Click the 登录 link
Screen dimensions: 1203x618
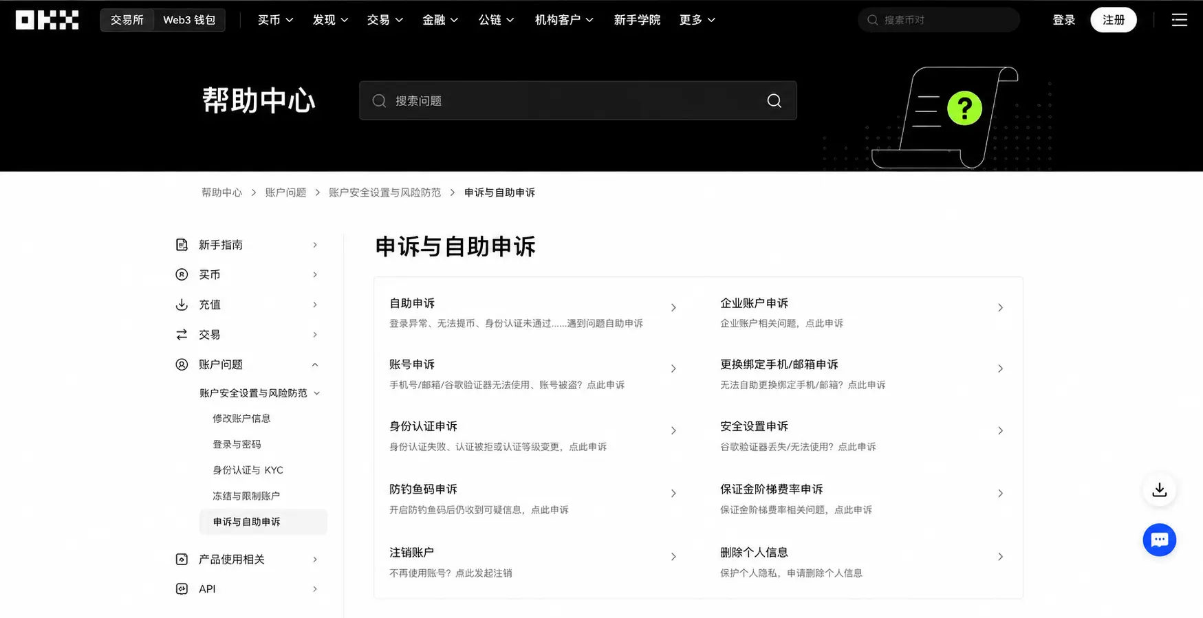[x=1063, y=20]
